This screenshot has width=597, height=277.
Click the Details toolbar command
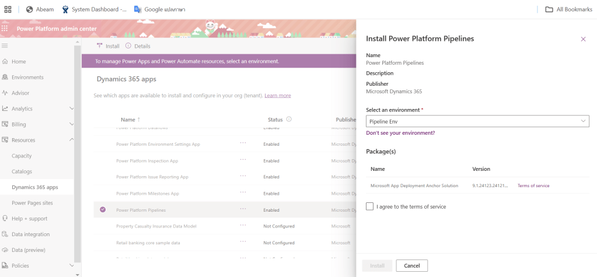[x=138, y=46]
